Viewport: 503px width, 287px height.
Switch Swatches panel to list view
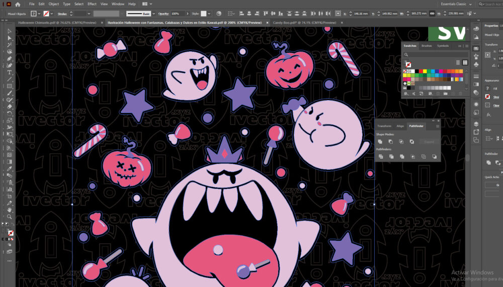pos(458,62)
